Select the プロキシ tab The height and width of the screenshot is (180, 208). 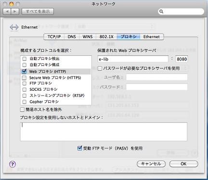(129, 36)
